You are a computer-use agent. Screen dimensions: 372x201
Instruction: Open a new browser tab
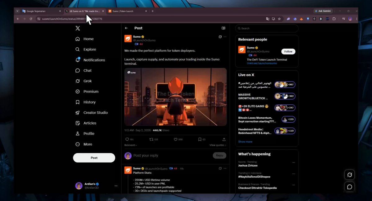153,11
